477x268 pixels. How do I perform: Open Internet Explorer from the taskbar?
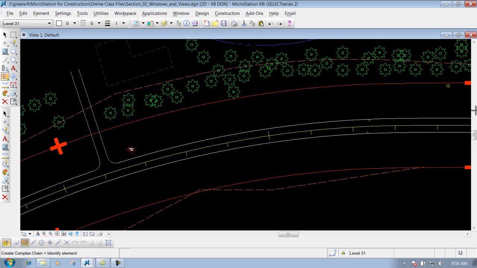tap(28, 263)
